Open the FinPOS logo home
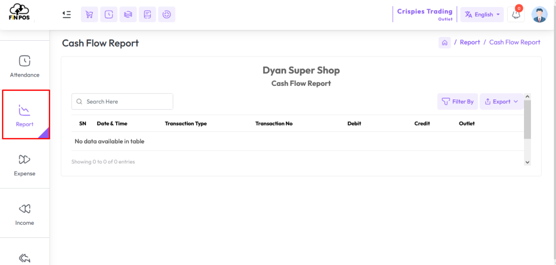 [19, 13]
